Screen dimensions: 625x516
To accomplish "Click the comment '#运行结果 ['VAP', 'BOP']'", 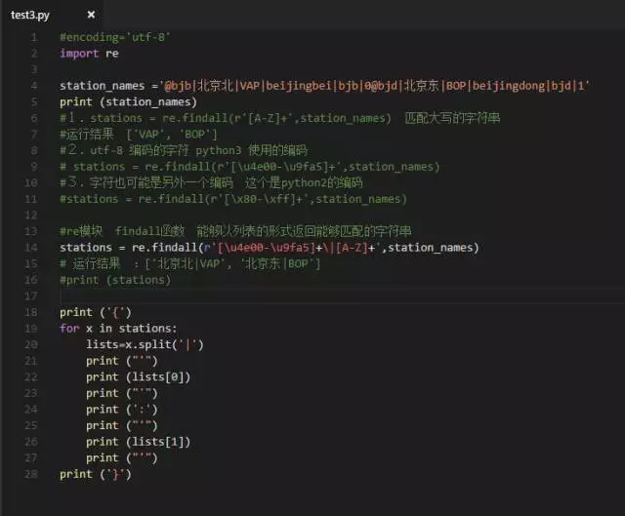I will [139, 135].
